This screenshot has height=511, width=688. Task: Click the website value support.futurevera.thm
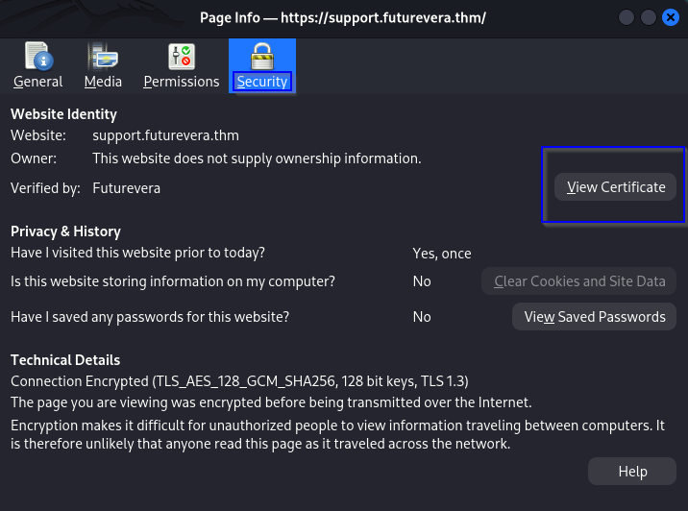(165, 136)
